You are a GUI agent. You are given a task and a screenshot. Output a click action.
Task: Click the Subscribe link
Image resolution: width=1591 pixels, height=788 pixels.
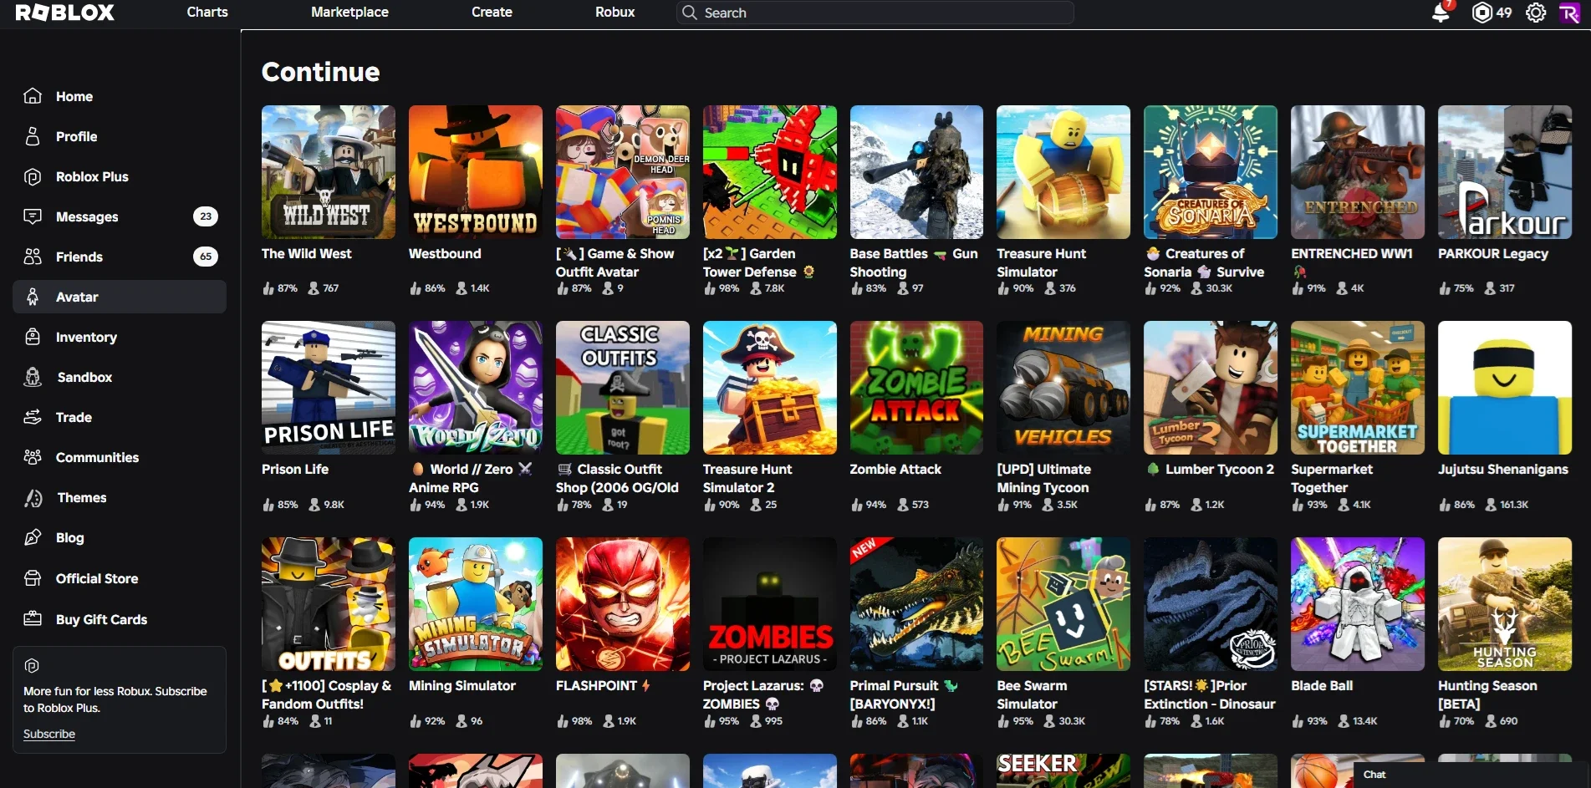[x=49, y=734]
